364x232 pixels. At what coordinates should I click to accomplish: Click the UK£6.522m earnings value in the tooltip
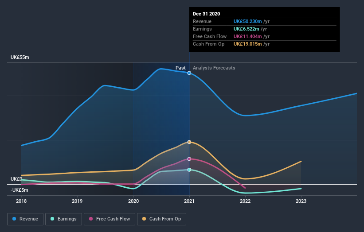pyautogui.click(x=247, y=29)
